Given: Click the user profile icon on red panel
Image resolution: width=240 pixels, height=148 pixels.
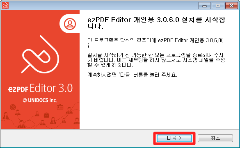Looking at the screenshot, I should point(70,24).
